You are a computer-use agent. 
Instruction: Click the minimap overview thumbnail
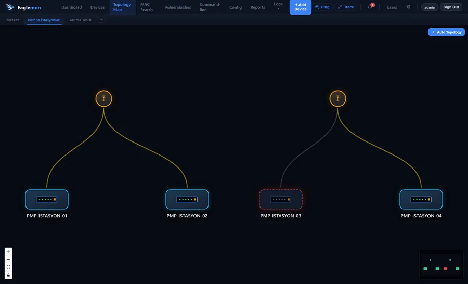(441, 265)
